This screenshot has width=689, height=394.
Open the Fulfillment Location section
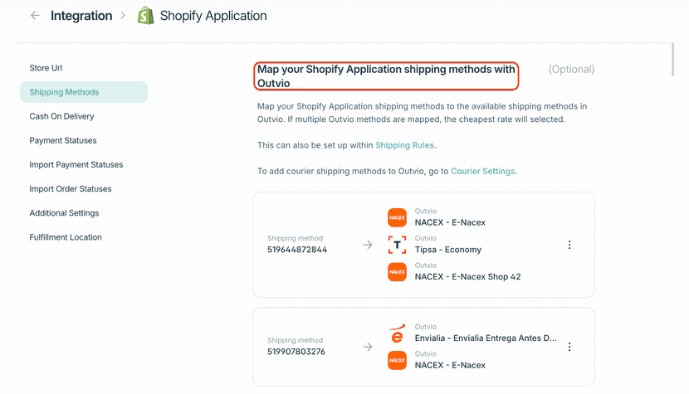66,237
